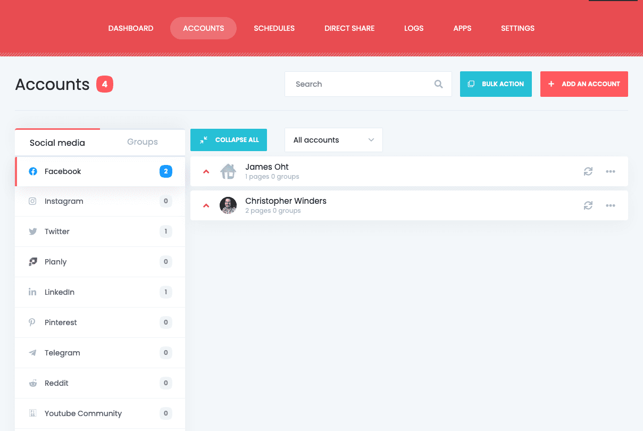643x431 pixels.
Task: Select the Pinterest network row
Action: click(x=100, y=322)
